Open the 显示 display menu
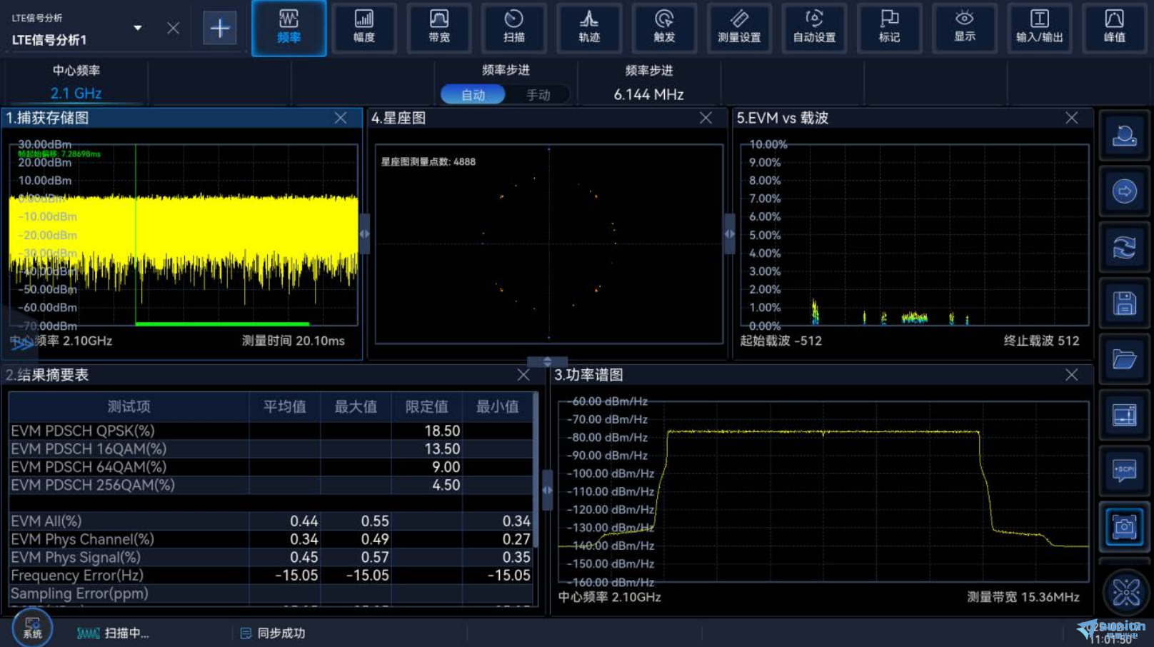The height and width of the screenshot is (647, 1154). [x=964, y=28]
